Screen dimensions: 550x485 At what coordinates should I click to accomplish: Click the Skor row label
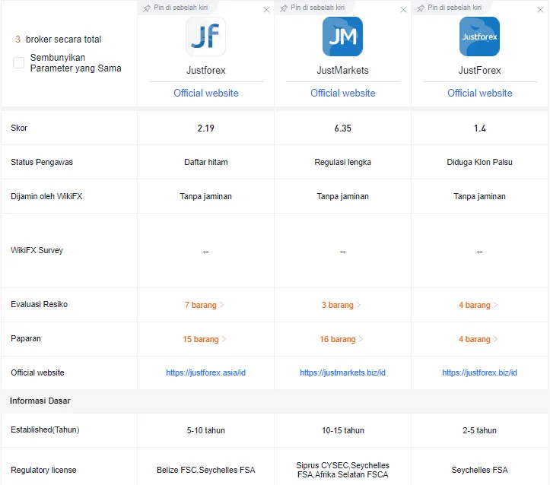pos(19,128)
